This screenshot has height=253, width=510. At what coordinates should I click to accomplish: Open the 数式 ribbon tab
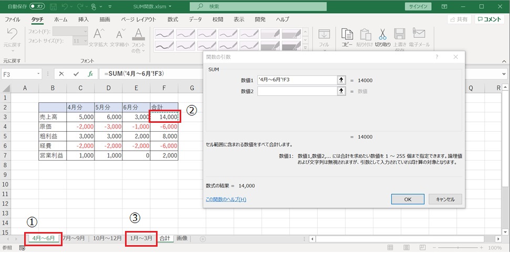[173, 19]
